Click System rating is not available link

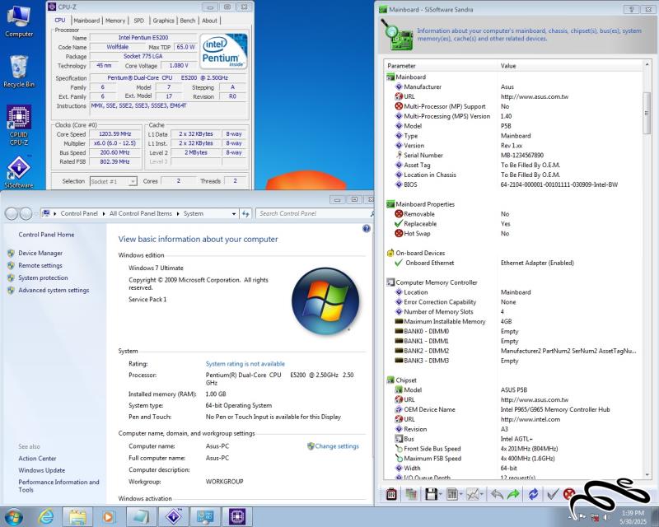point(245,364)
